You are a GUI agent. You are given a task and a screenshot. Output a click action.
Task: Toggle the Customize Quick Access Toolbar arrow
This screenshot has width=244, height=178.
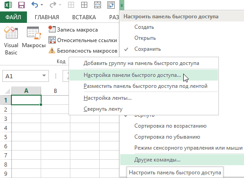[122, 5]
